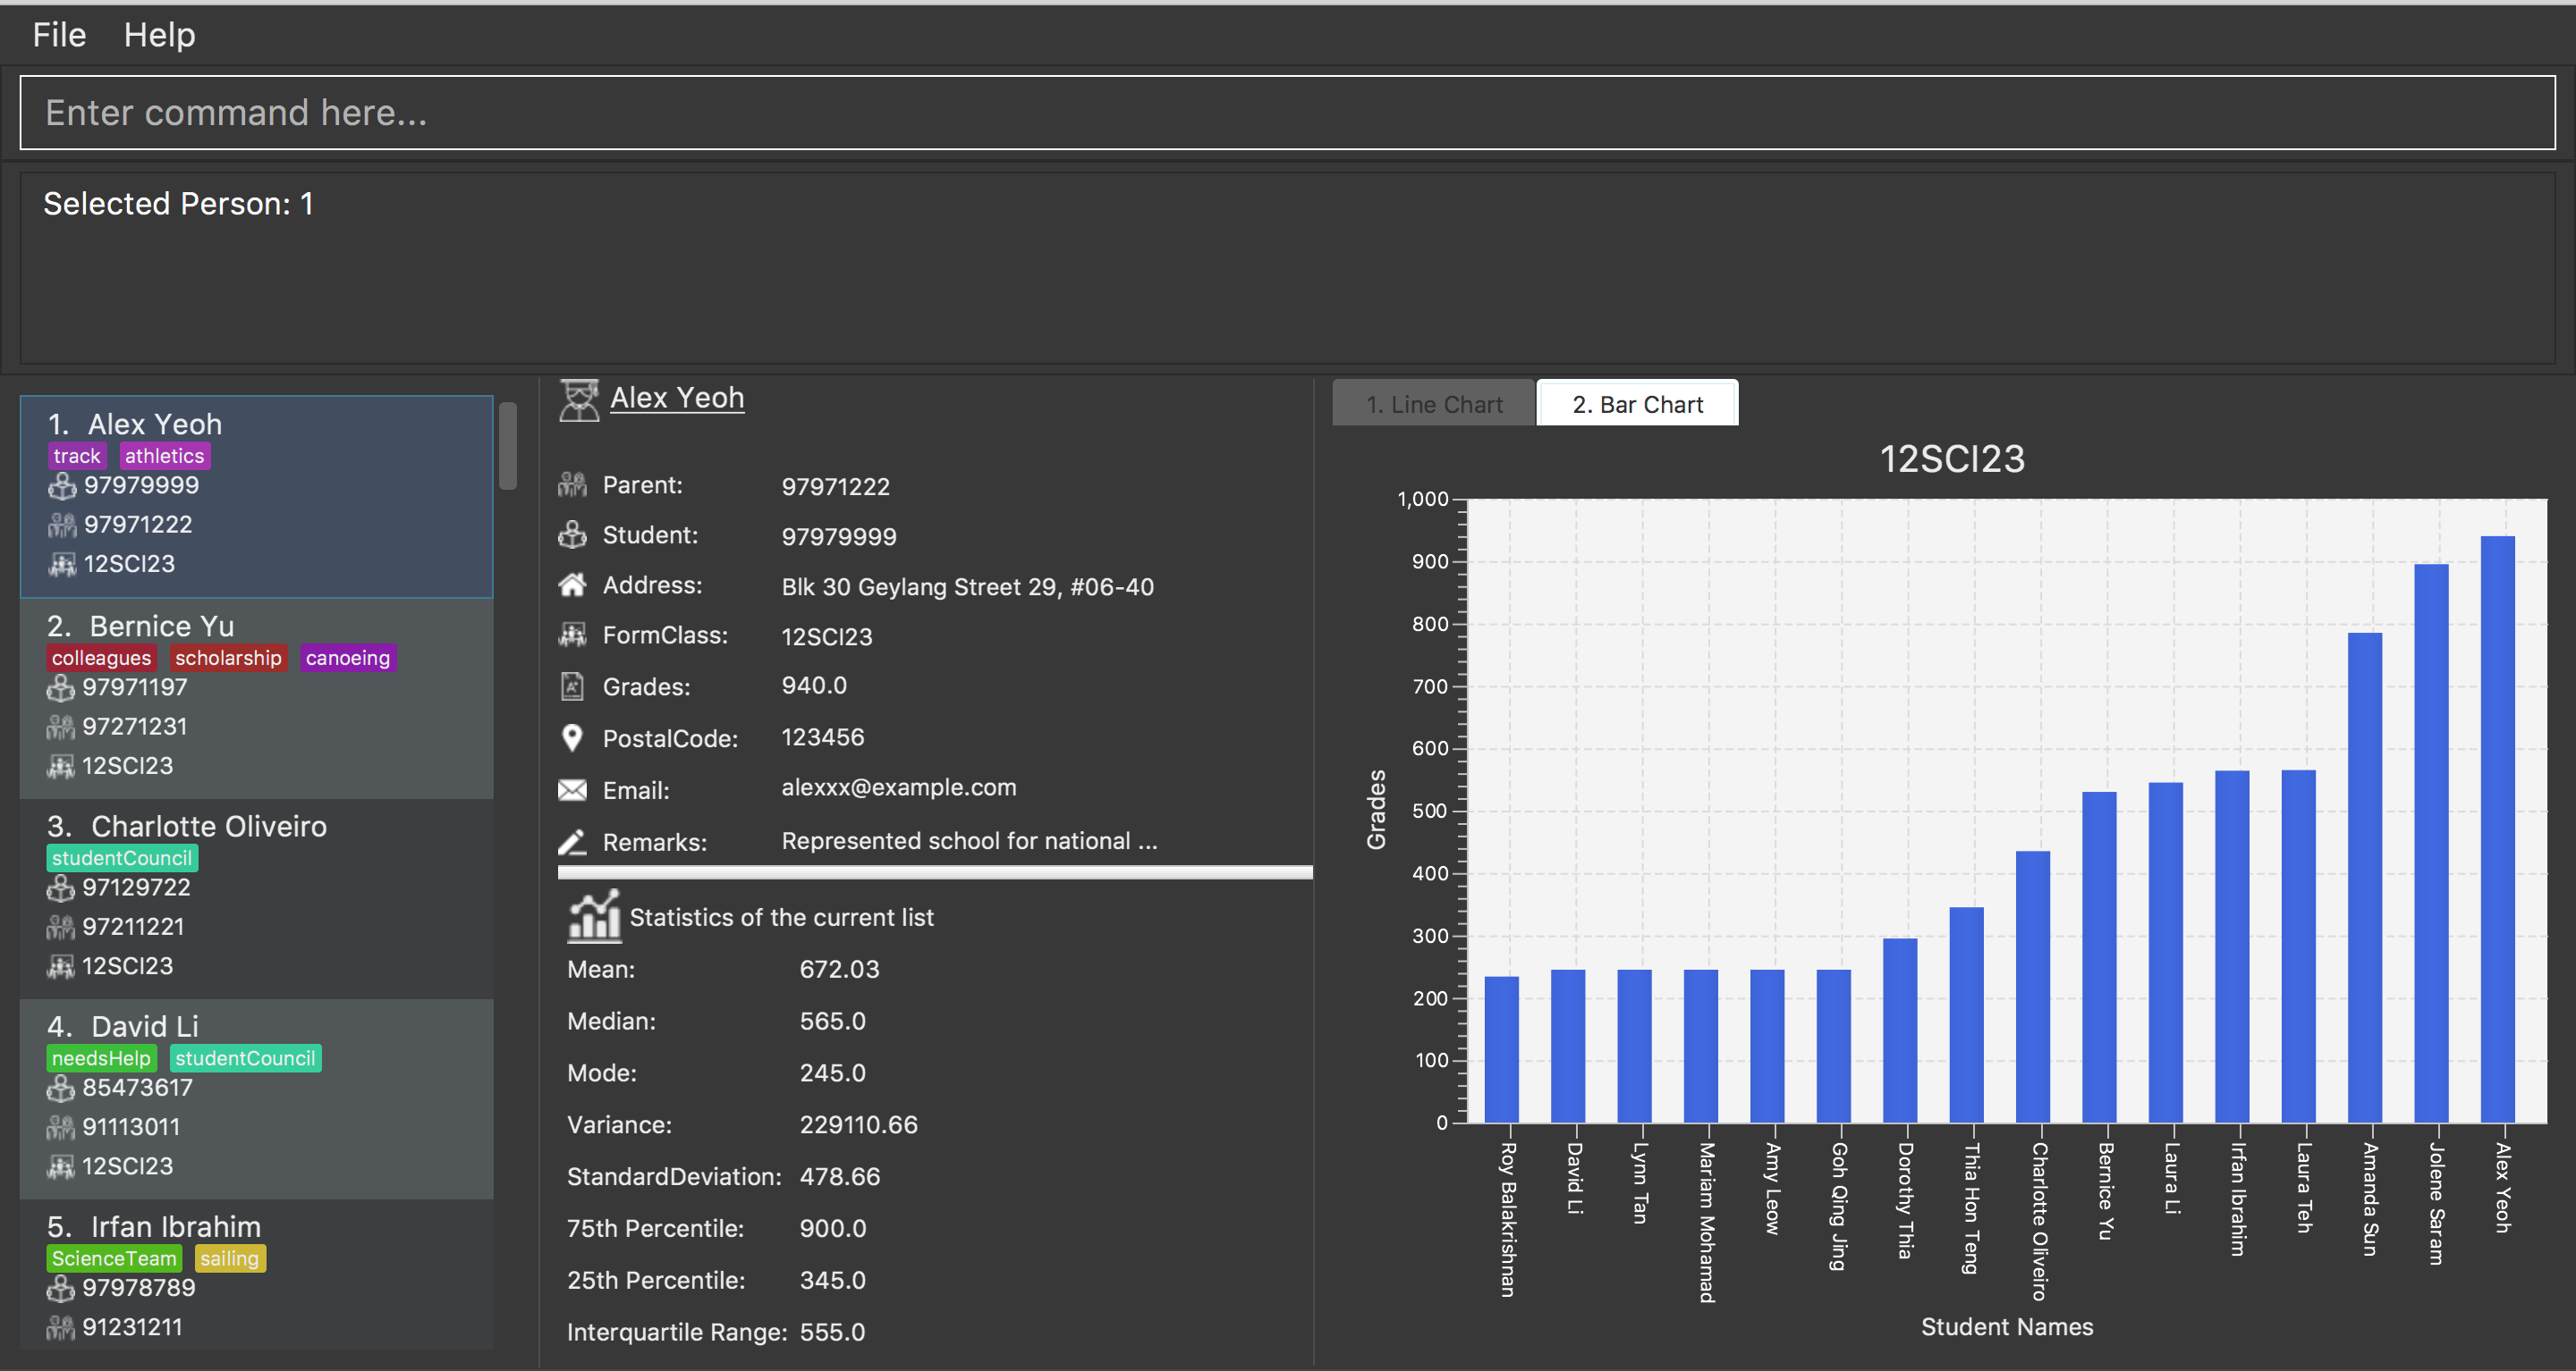Click the PostalCode location pin icon
The image size is (2576, 1371).
(x=572, y=737)
